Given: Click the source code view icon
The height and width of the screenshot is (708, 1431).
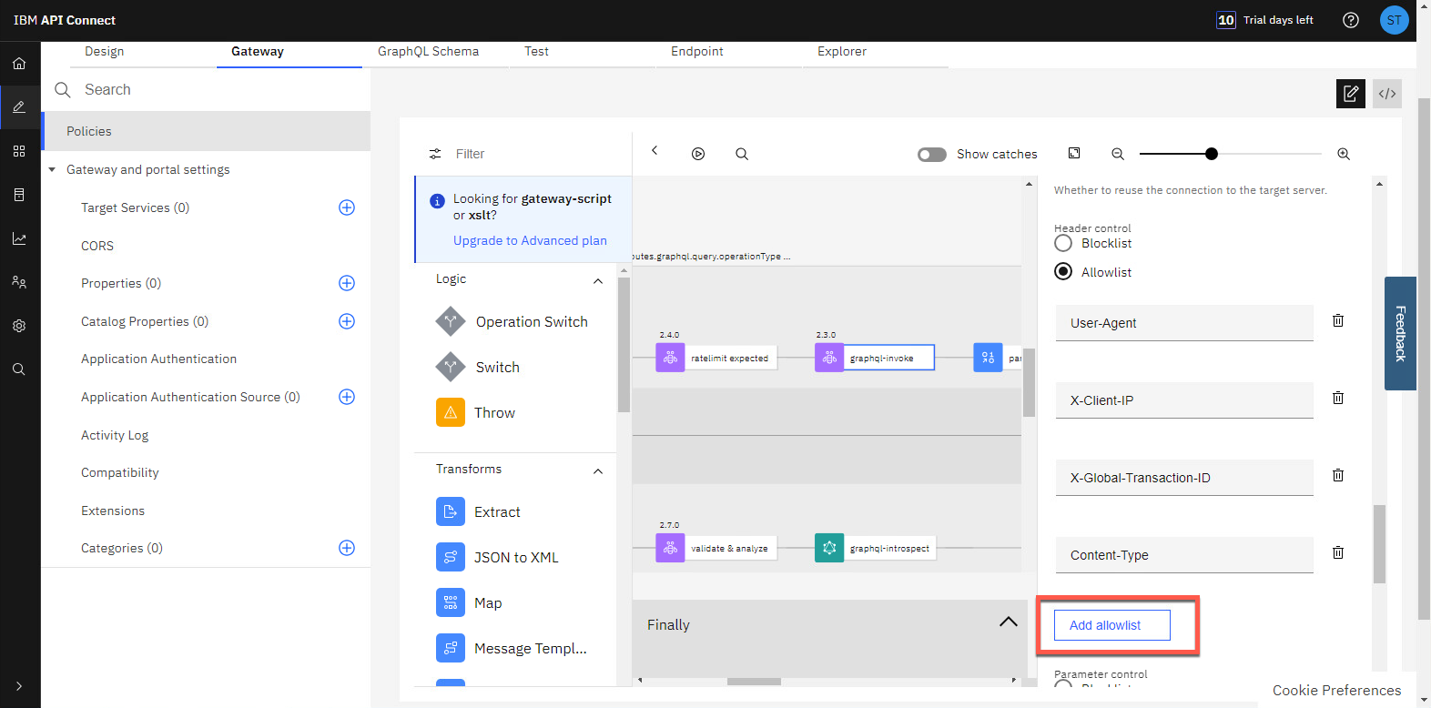Looking at the screenshot, I should [x=1386, y=94].
